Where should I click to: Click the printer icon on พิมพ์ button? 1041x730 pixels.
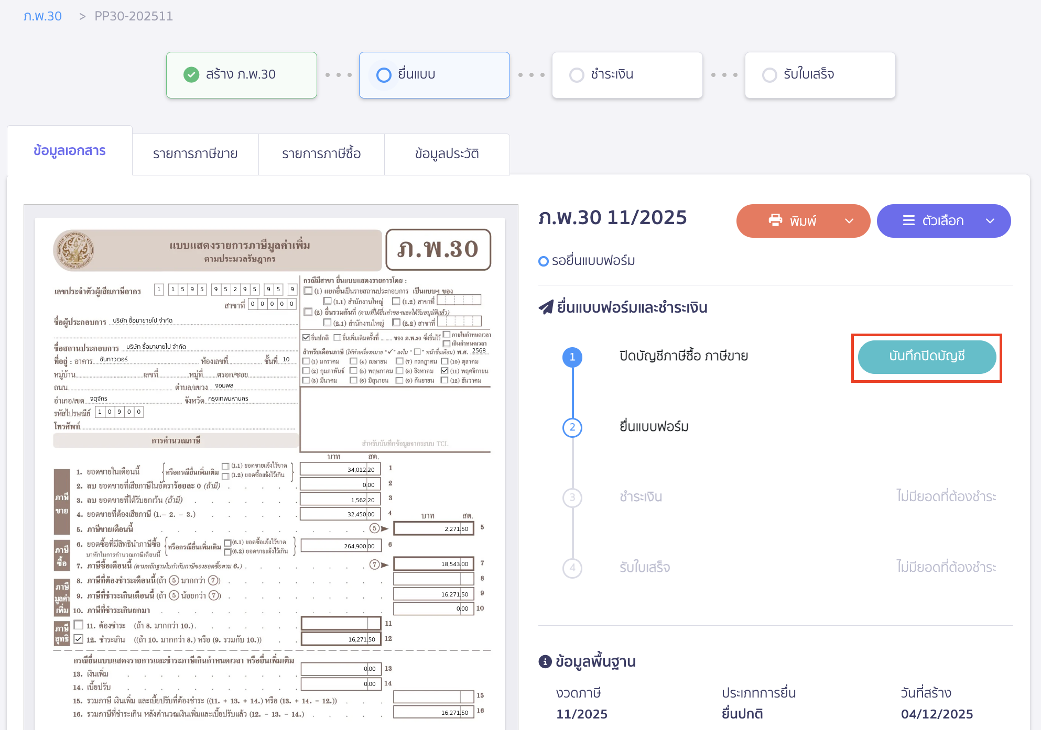click(x=775, y=220)
